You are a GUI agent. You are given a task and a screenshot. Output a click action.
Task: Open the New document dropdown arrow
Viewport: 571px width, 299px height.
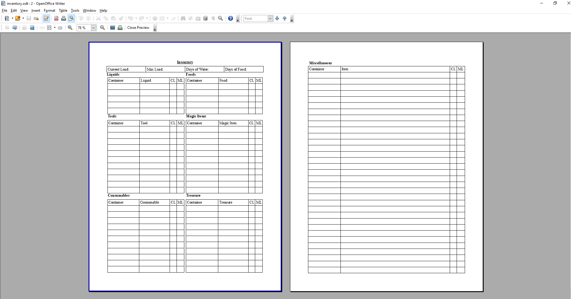coord(12,18)
